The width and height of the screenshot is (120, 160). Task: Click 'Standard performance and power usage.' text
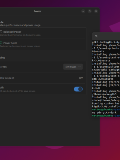(20, 35)
